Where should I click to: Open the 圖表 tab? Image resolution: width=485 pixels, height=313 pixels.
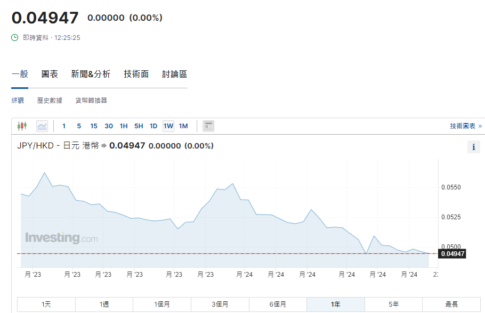[x=50, y=74]
